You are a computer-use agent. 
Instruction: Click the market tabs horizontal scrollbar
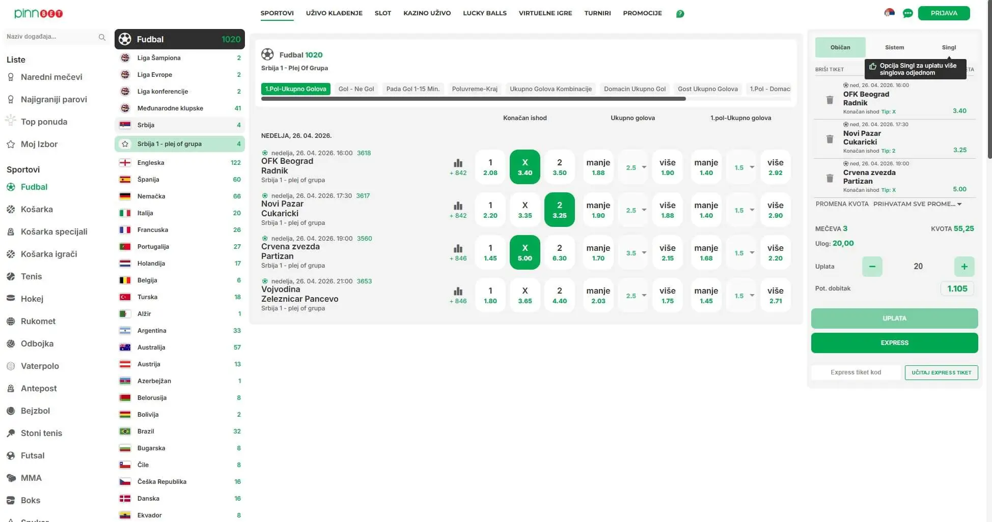473,99
